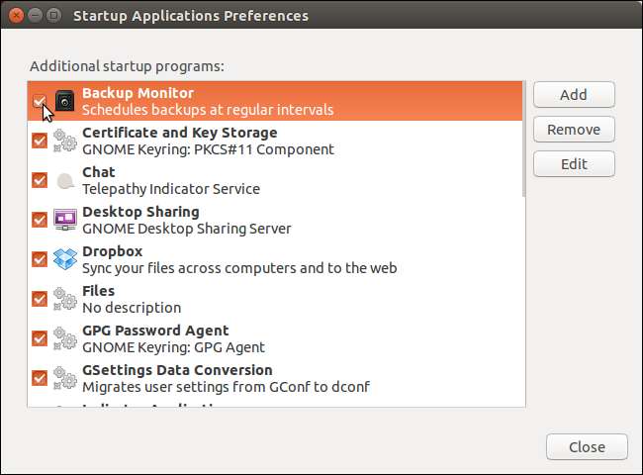643x475 pixels.
Task: Uncheck the Desktop Sharing checkbox
Action: pos(40,220)
